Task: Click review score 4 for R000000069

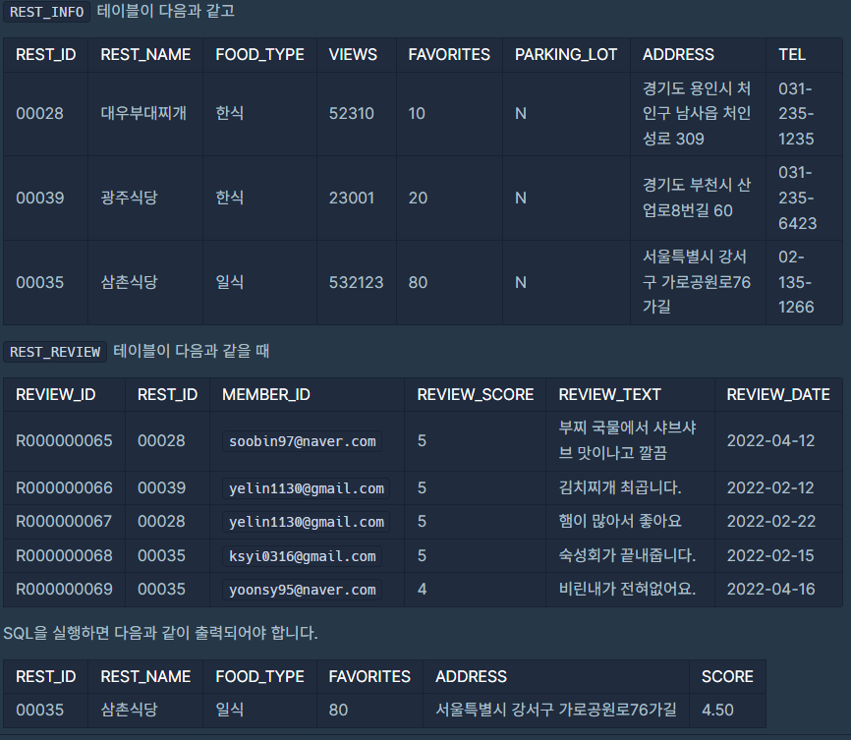Action: [x=422, y=589]
